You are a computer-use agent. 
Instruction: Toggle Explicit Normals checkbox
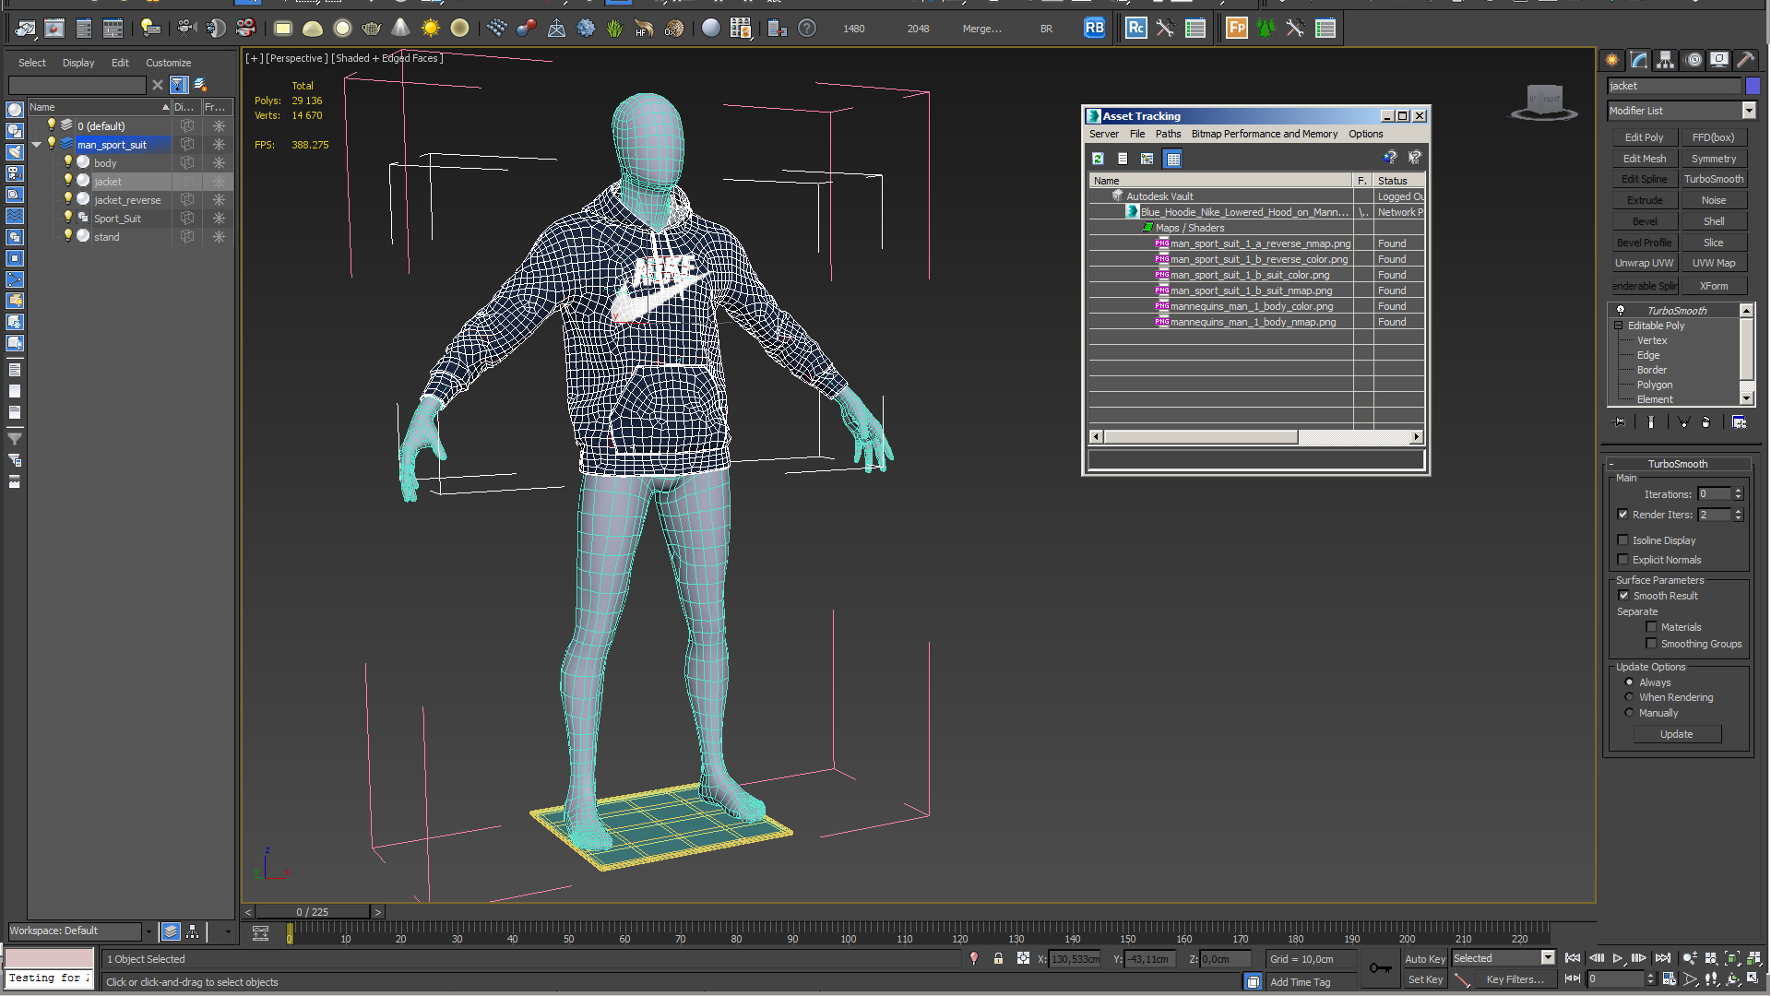pyautogui.click(x=1625, y=558)
